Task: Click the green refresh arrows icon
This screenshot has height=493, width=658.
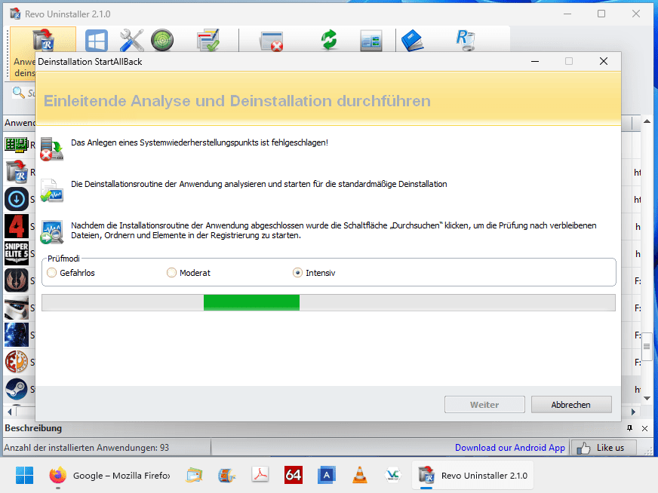Action: (x=330, y=40)
